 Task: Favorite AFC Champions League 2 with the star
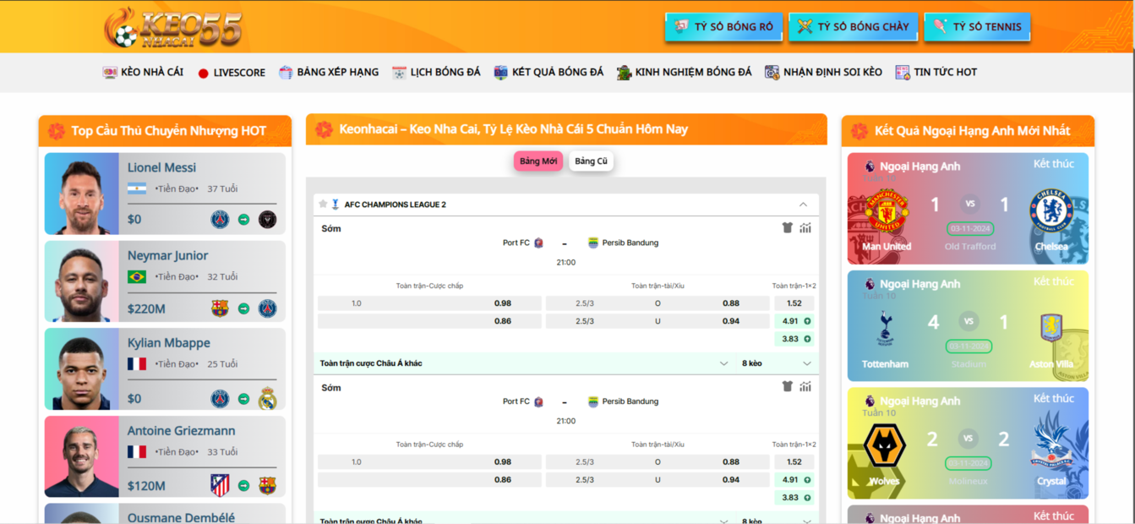[323, 205]
